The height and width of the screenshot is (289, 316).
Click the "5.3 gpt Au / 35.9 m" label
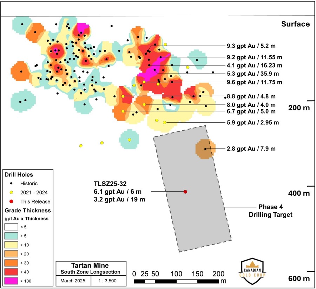(x=253, y=74)
